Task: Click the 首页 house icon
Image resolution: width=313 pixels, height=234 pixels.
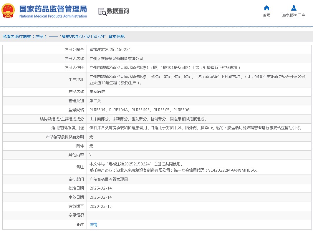Action: point(266,8)
